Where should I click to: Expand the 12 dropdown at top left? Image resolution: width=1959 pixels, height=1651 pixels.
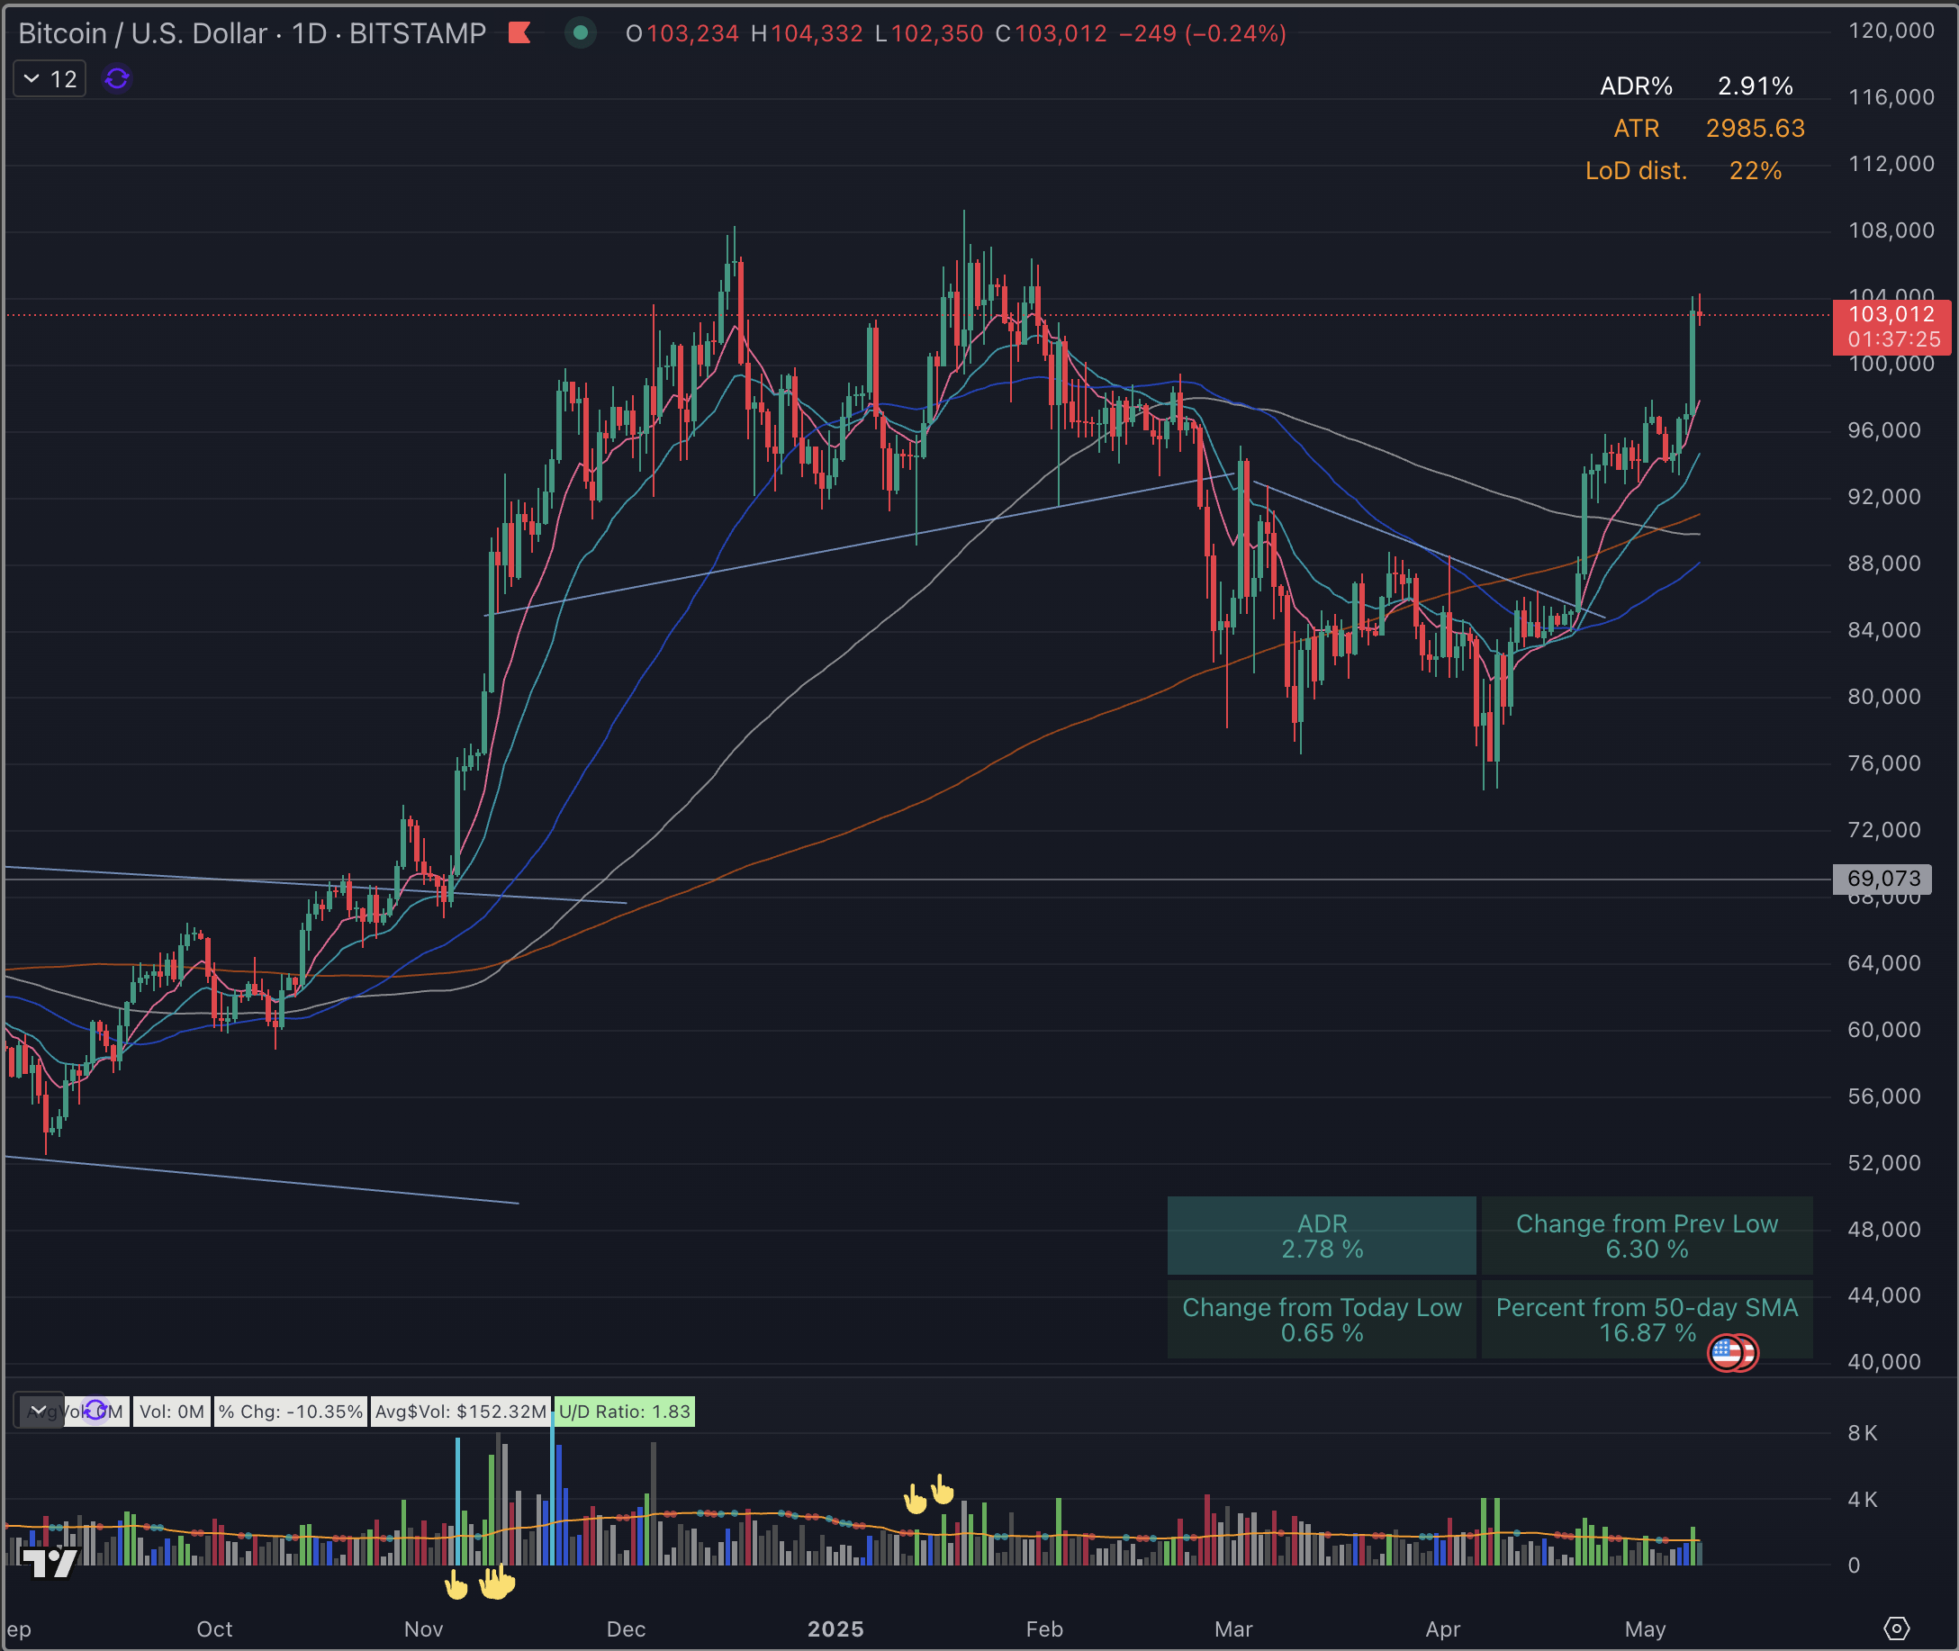[48, 77]
